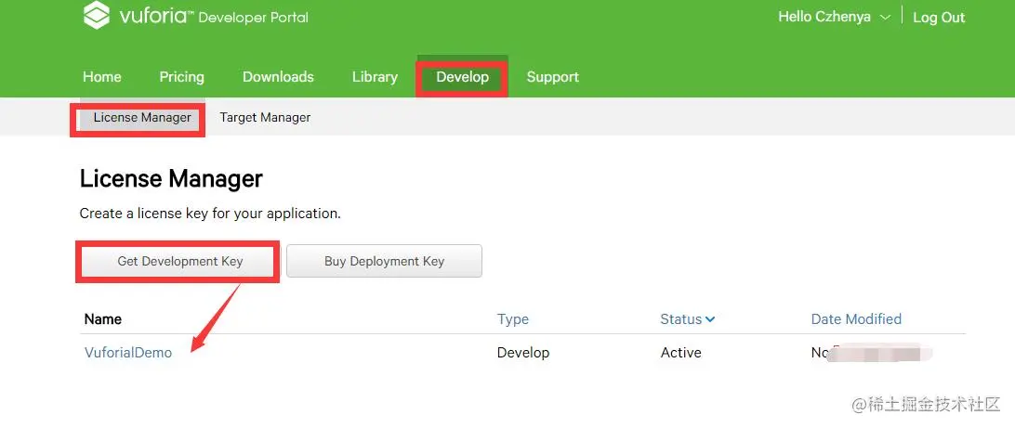The image size is (1015, 428).
Task: Click the Develop type cell
Action: [x=523, y=353]
